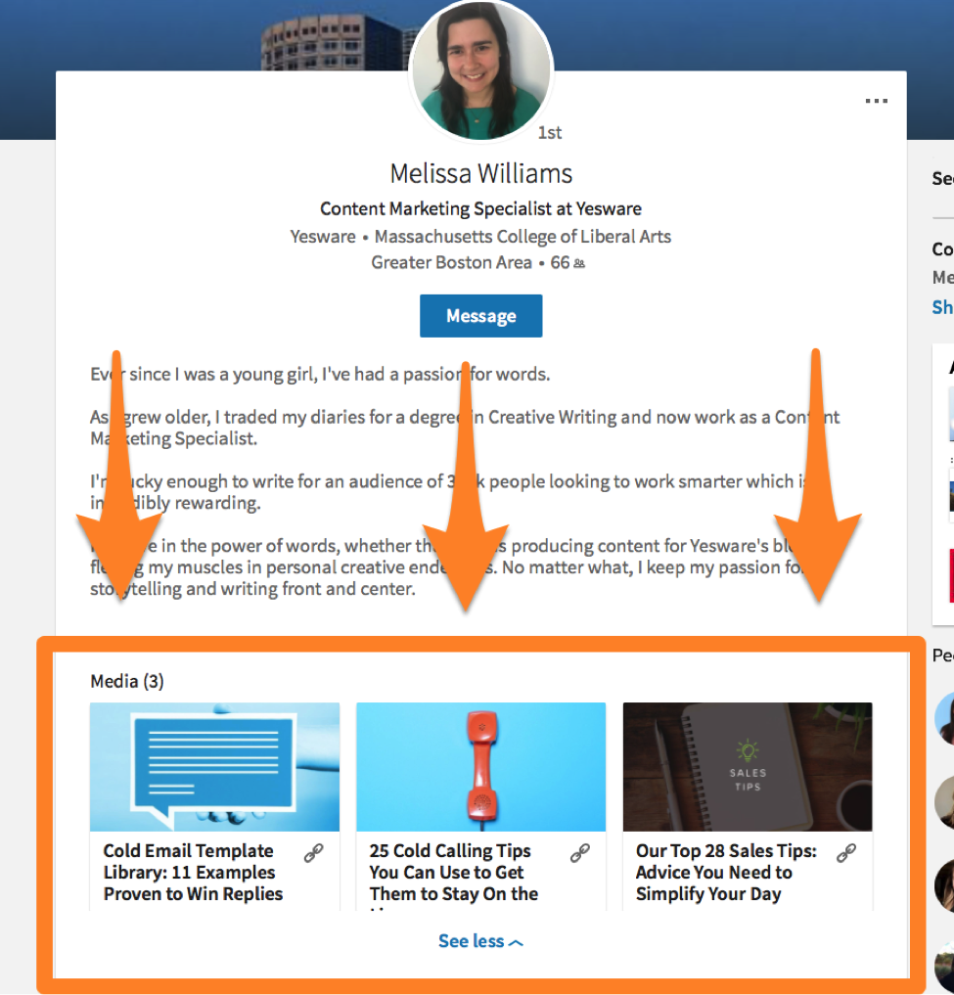The image size is (954, 995).
Task: Open the link icon on 25 Cold Calling Tips
Action: click(580, 852)
